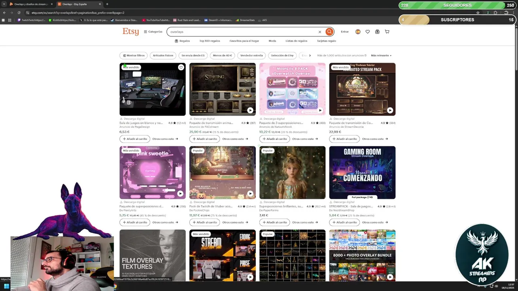Open the YouTube bookmark in bookmarks bar
The width and height of the screenshot is (518, 291).
[x=156, y=20]
